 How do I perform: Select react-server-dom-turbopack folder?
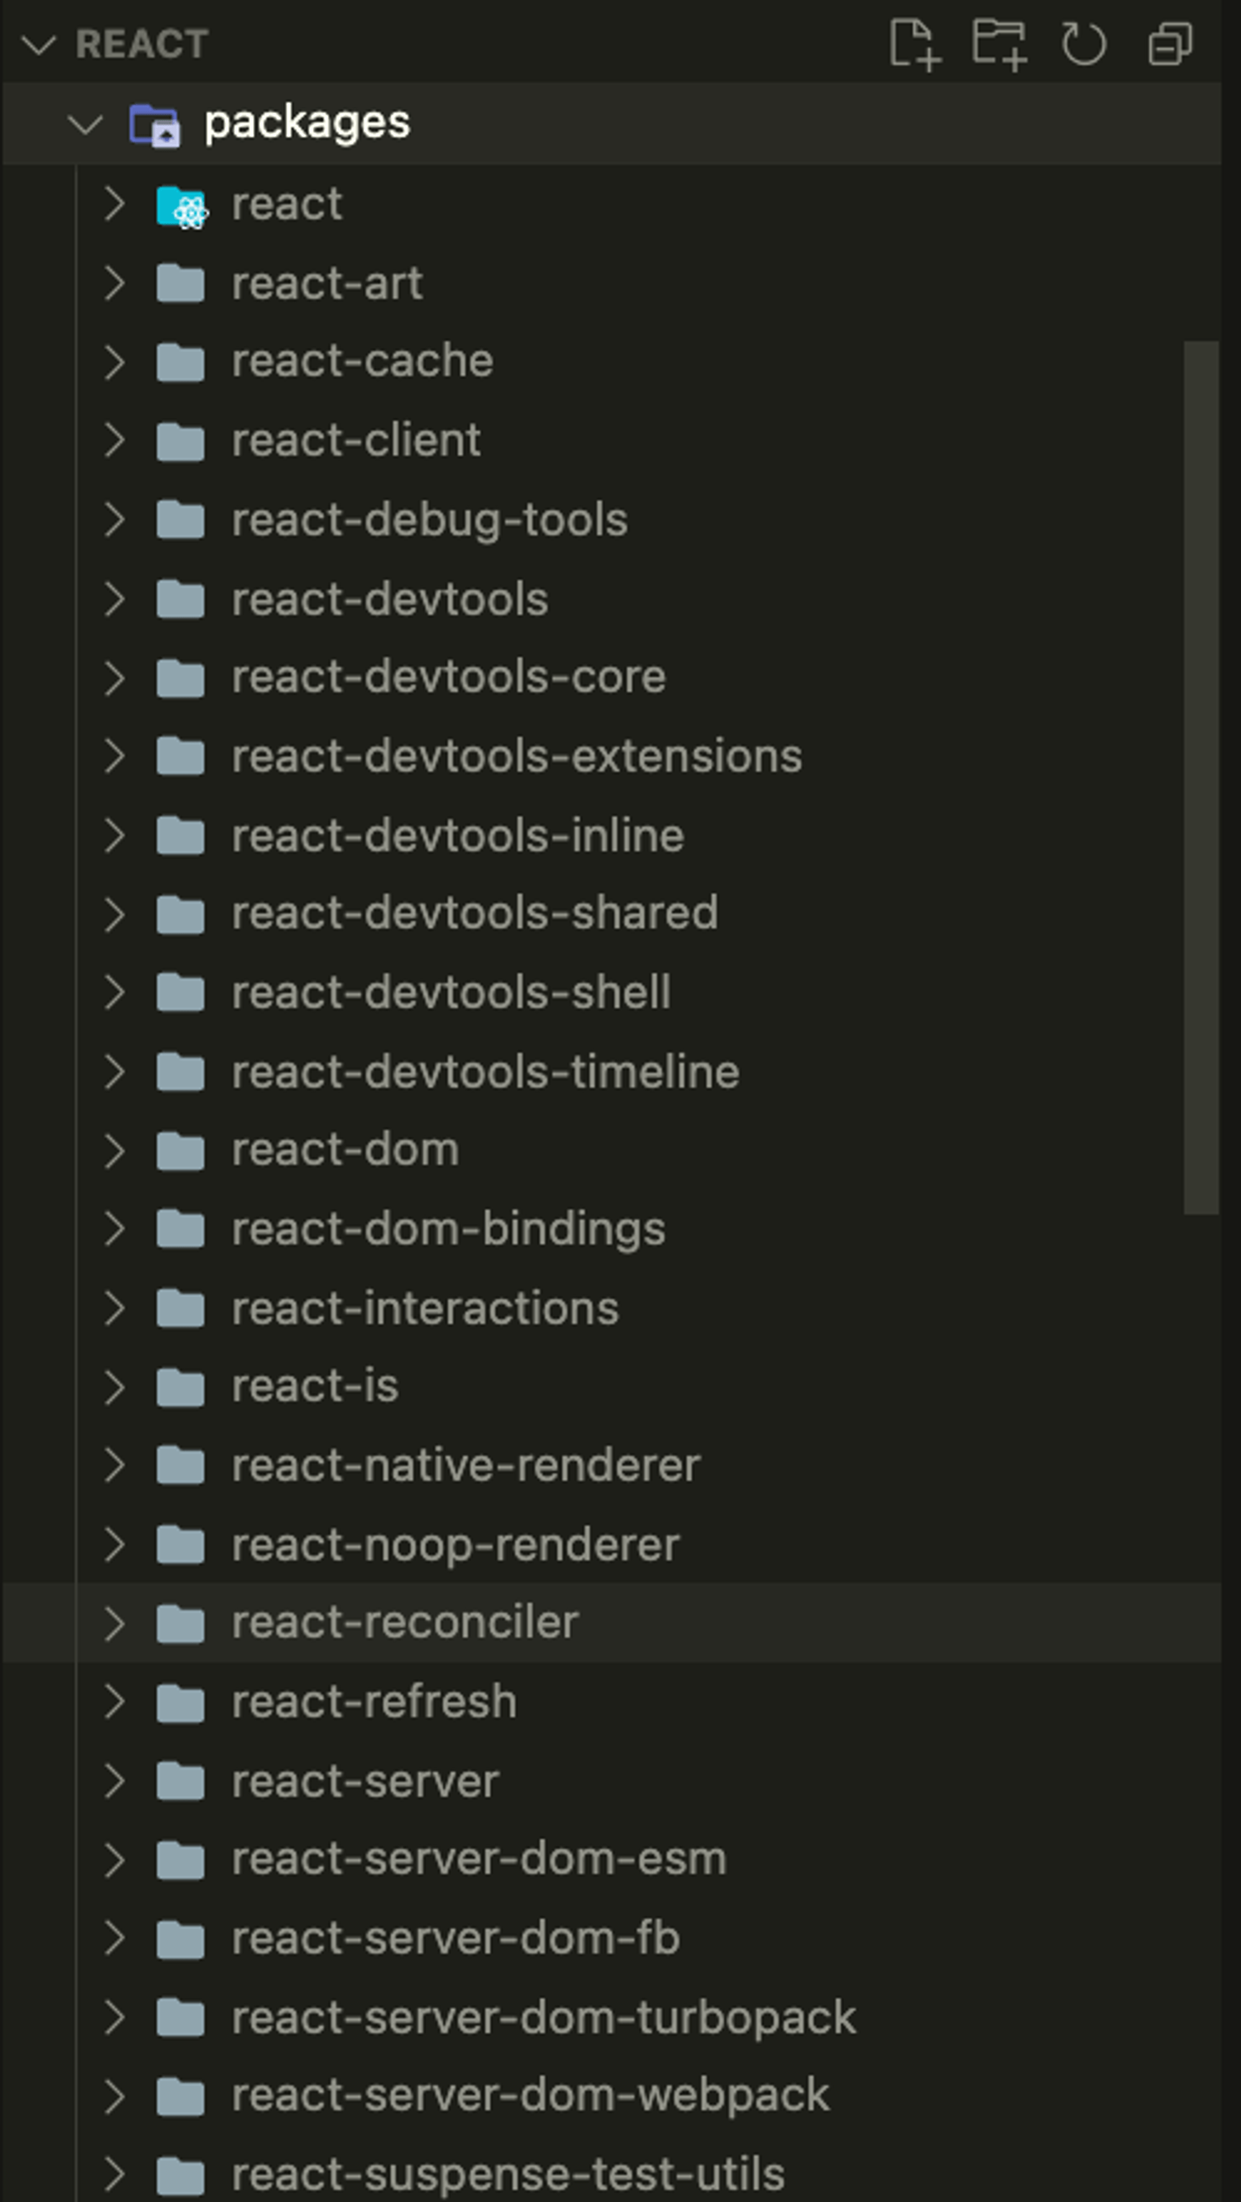(x=544, y=2018)
